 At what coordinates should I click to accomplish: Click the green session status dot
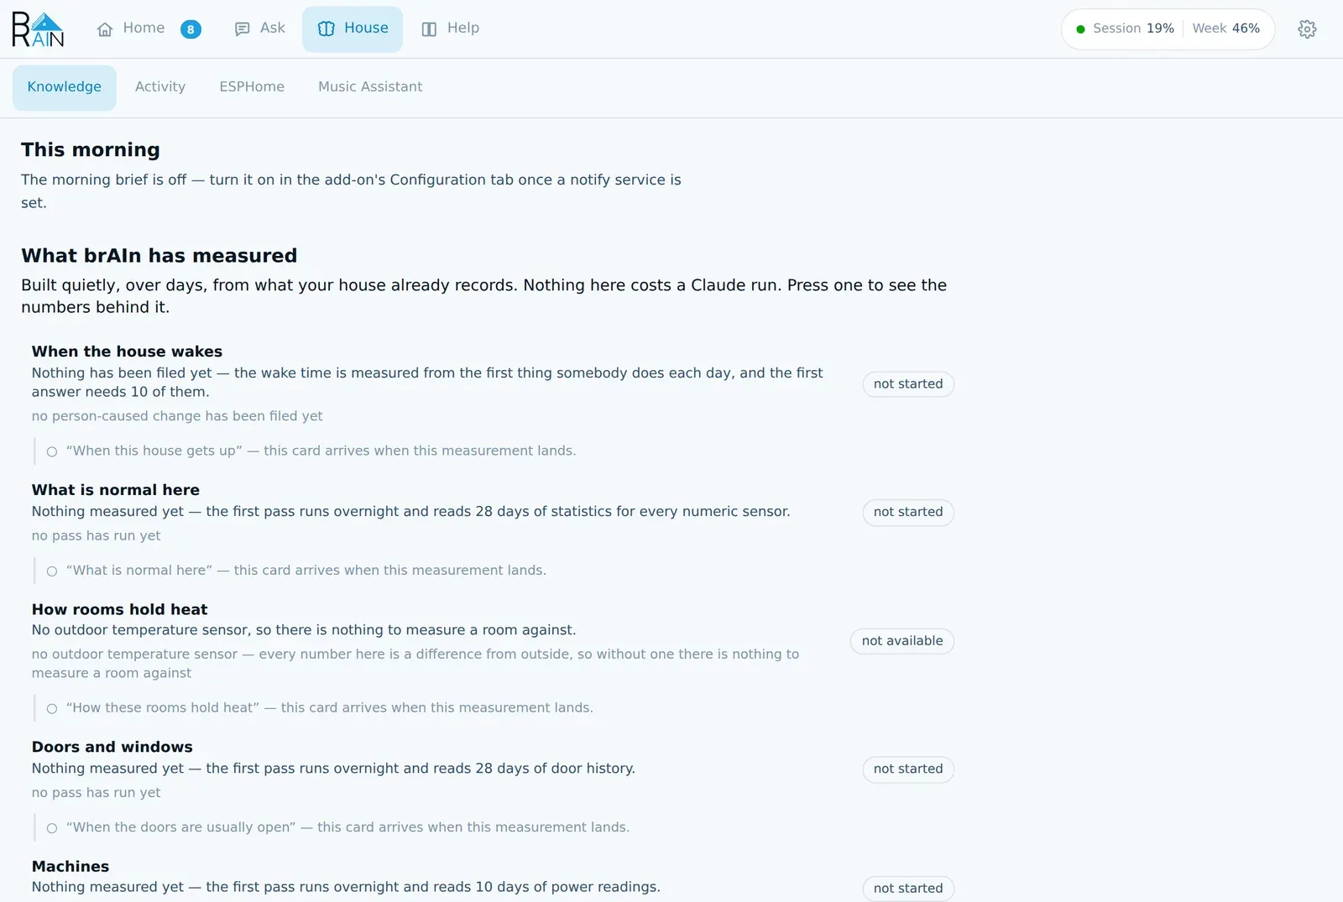pos(1081,29)
